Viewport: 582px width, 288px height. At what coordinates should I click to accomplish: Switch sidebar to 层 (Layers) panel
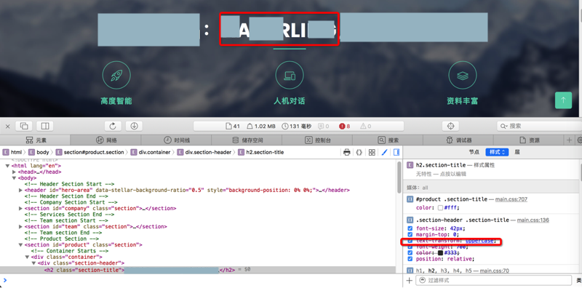pyautogui.click(x=517, y=152)
